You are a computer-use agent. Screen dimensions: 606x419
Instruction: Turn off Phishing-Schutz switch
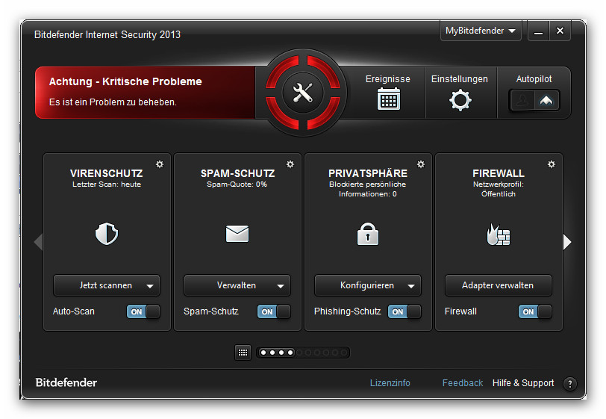tap(404, 311)
